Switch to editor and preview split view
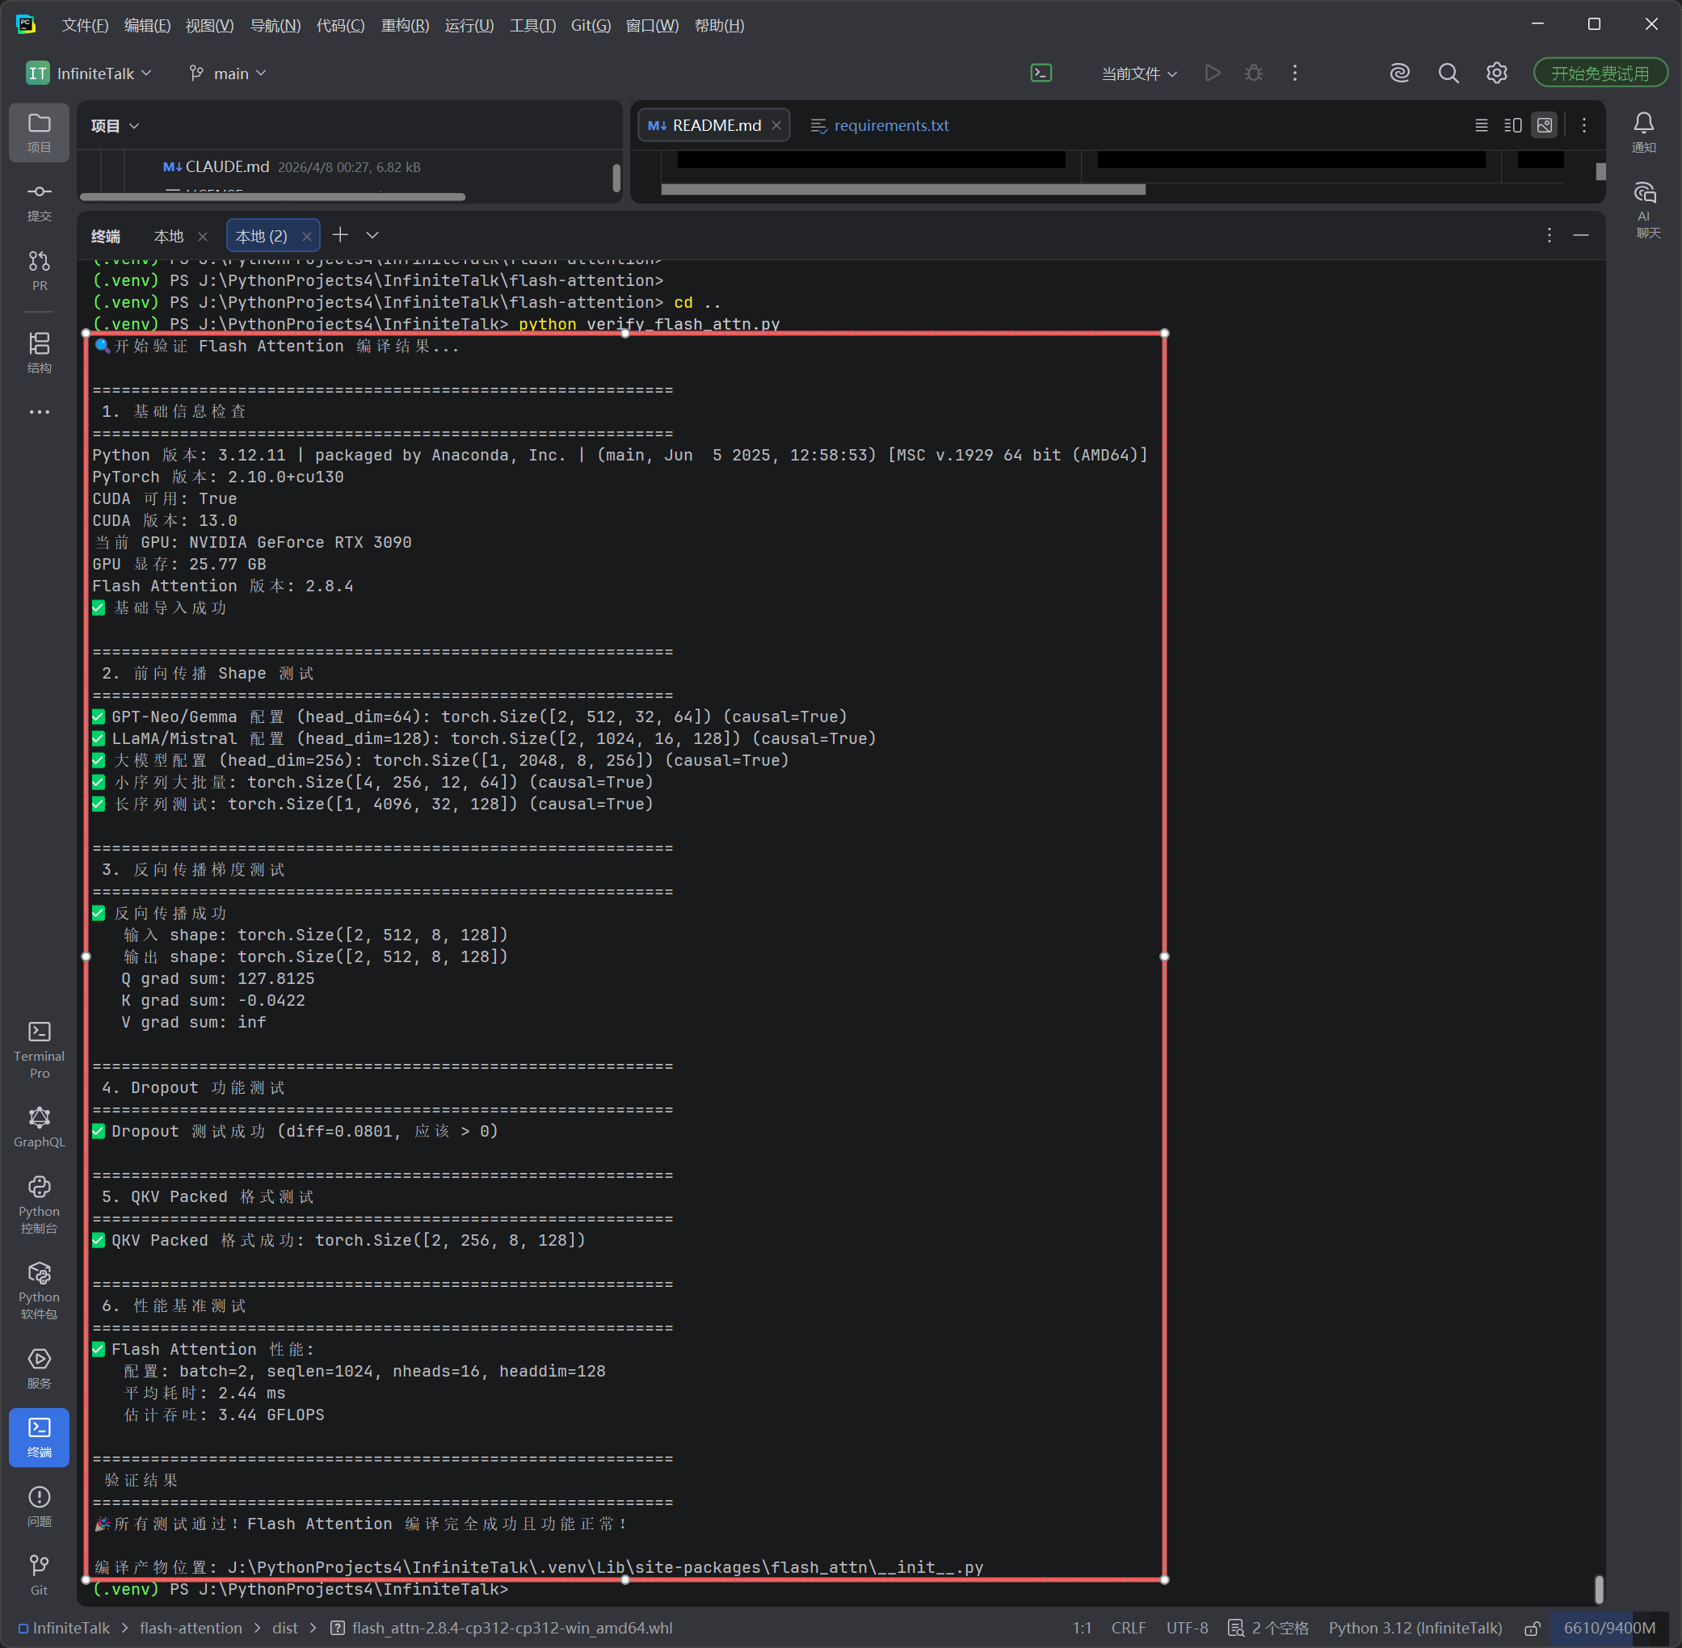Viewport: 1682px width, 1648px height. pyautogui.click(x=1512, y=125)
